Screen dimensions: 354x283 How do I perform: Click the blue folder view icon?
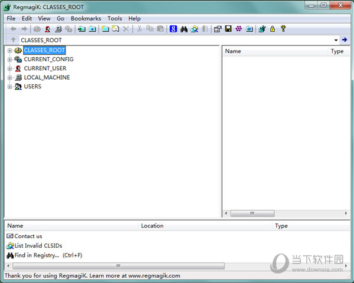249,29
